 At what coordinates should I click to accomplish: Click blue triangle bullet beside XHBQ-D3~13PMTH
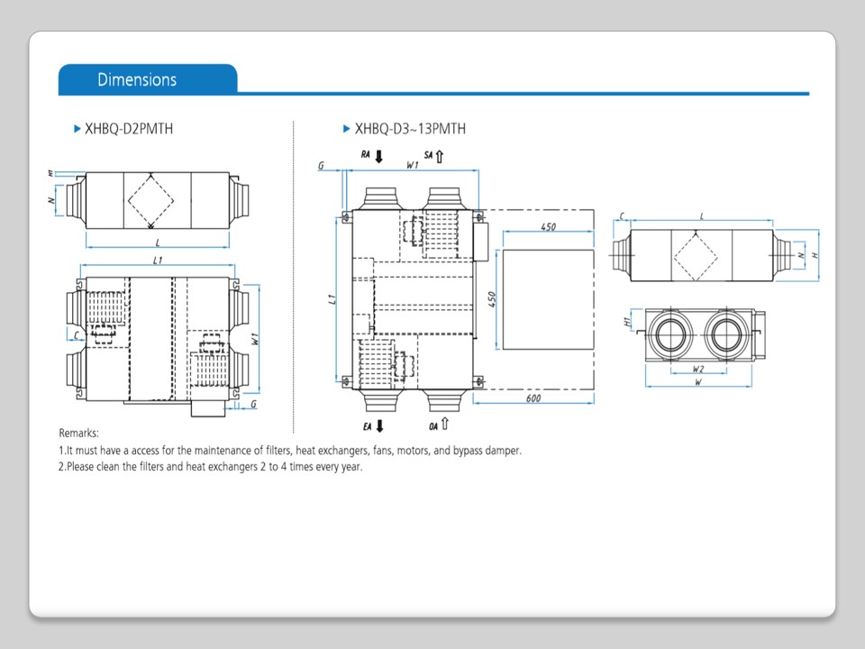(347, 129)
